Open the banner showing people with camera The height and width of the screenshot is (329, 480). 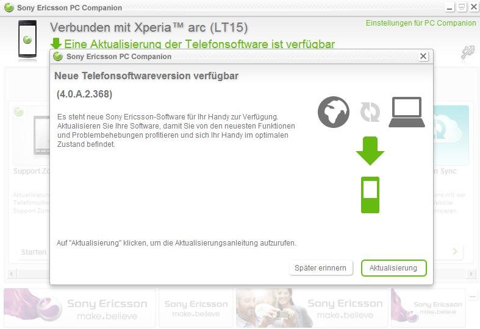point(312,308)
